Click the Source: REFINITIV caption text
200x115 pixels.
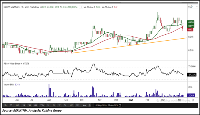32,110
